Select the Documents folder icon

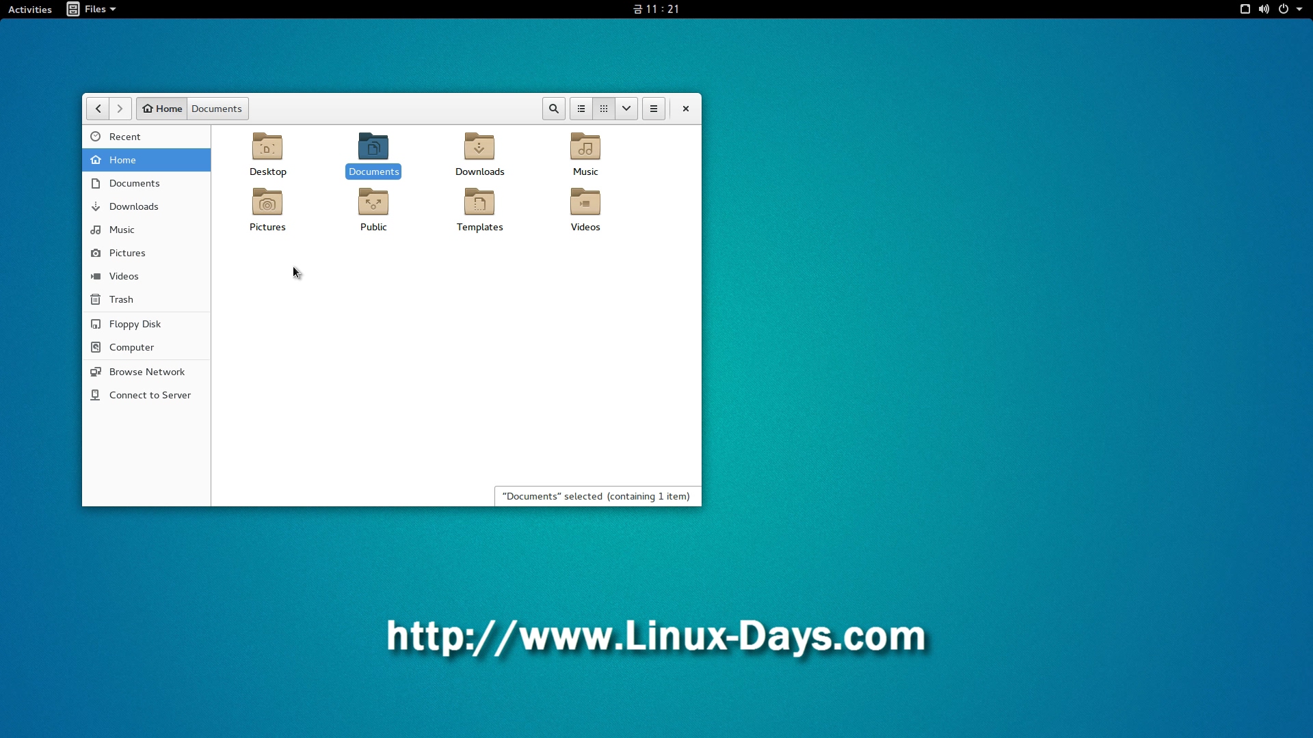point(373,147)
